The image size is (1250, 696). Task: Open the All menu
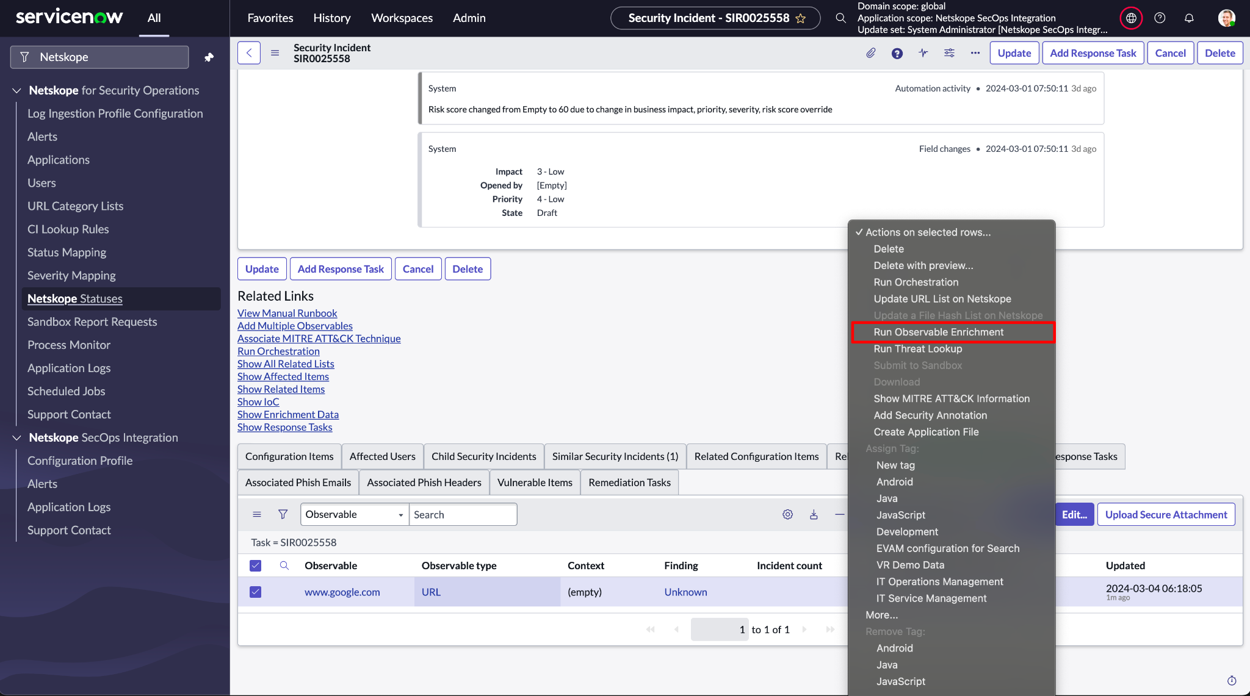154,18
